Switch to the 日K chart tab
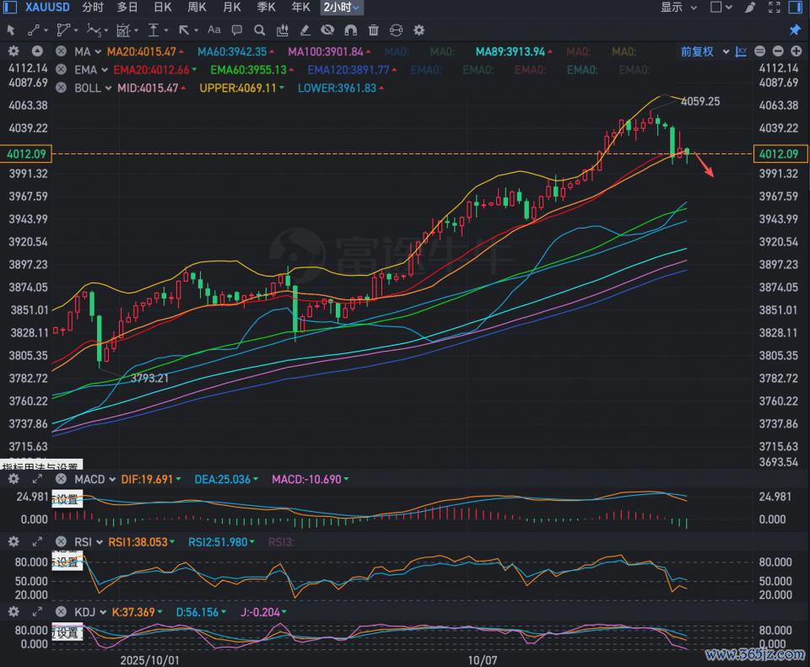The image size is (810, 667). click(x=163, y=8)
